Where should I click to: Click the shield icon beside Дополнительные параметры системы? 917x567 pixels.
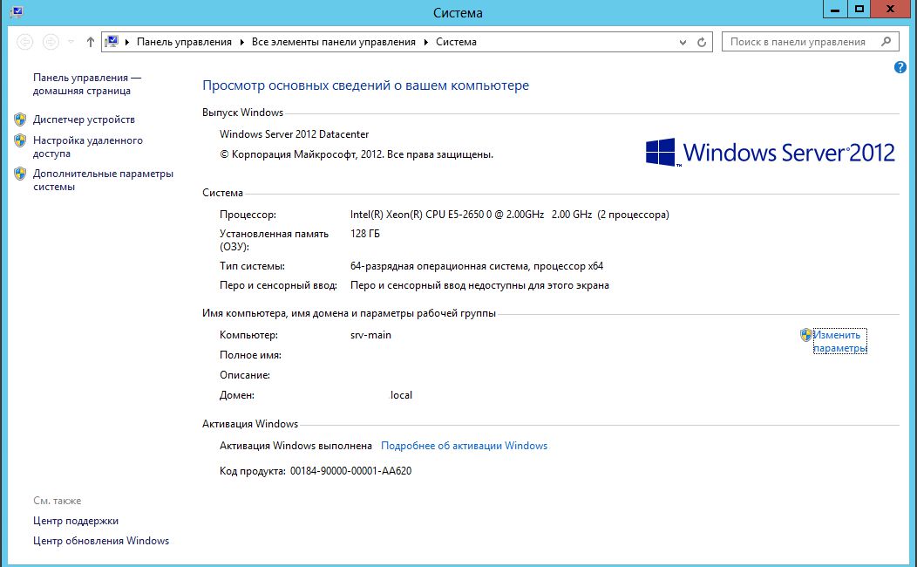pyautogui.click(x=20, y=174)
